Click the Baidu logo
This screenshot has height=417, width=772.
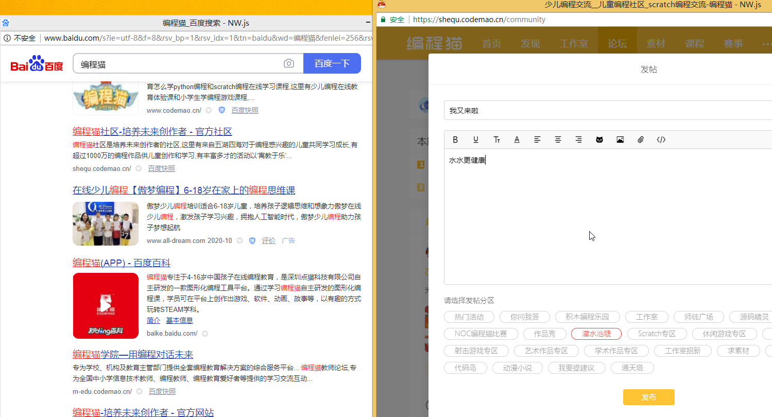(37, 64)
